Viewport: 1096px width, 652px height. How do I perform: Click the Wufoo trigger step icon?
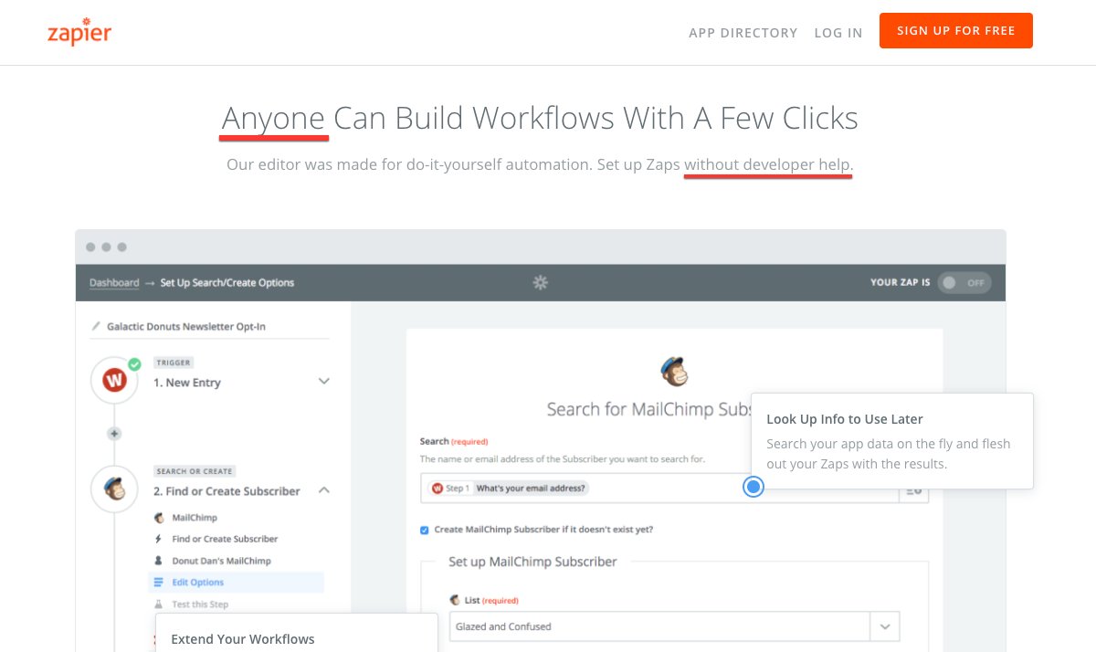(x=114, y=381)
